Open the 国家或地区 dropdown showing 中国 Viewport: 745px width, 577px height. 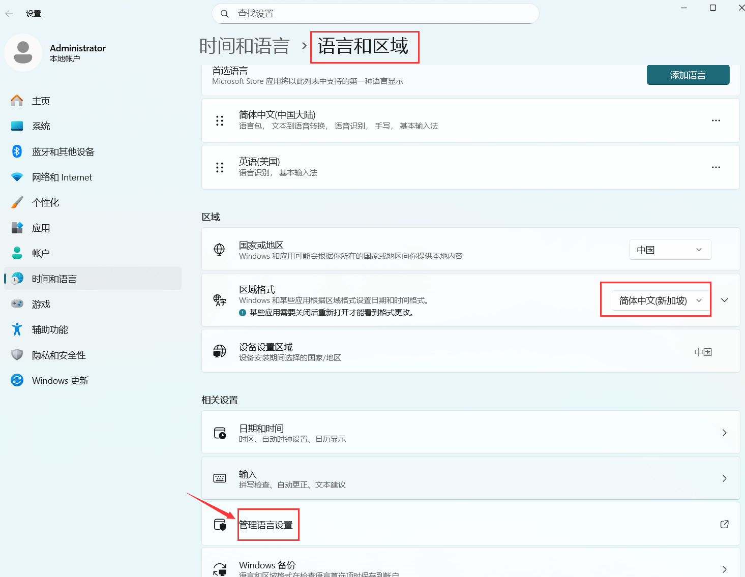pyautogui.click(x=670, y=250)
